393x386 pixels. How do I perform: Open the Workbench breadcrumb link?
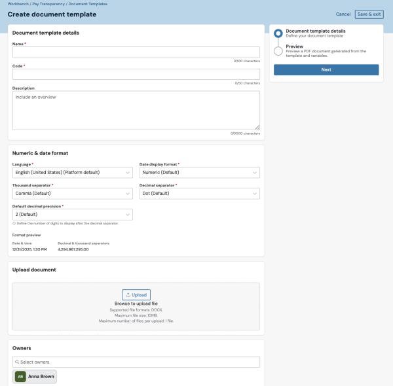18,4
